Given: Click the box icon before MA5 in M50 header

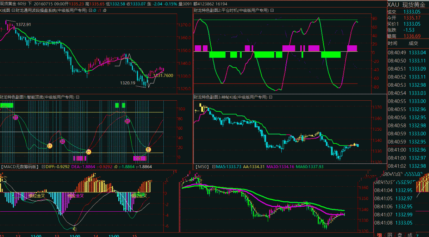Looking at the screenshot, I should (x=213, y=167).
